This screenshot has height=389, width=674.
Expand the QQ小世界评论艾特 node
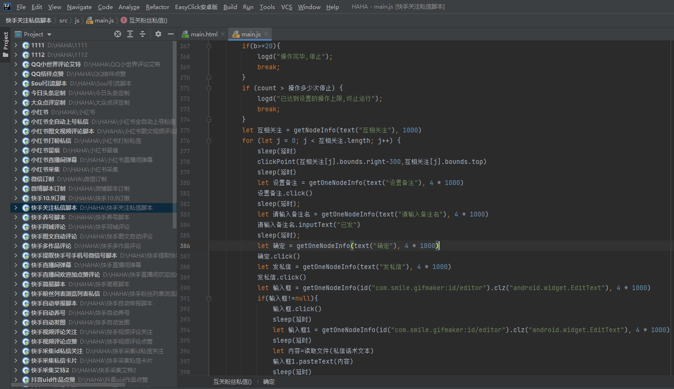click(x=16, y=65)
